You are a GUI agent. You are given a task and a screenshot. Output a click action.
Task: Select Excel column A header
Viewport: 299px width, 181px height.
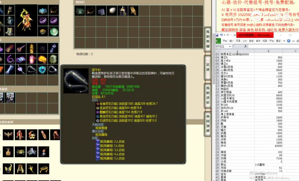pos(237,51)
